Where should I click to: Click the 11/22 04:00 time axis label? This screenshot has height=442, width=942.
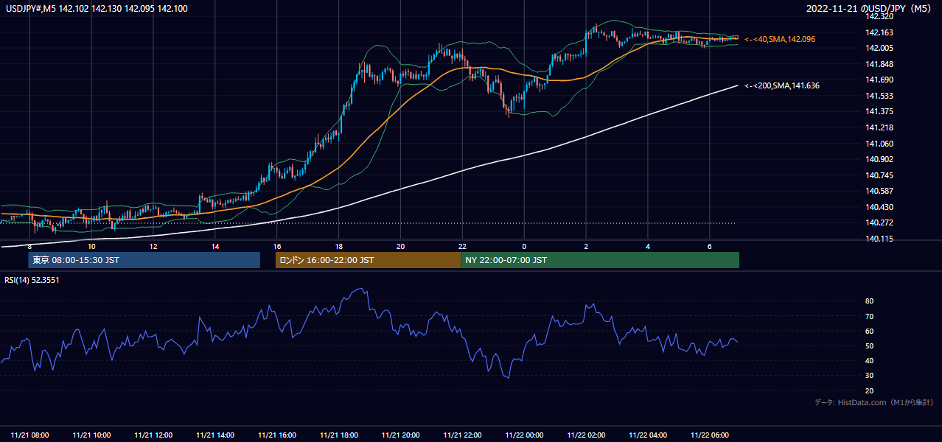click(648, 435)
